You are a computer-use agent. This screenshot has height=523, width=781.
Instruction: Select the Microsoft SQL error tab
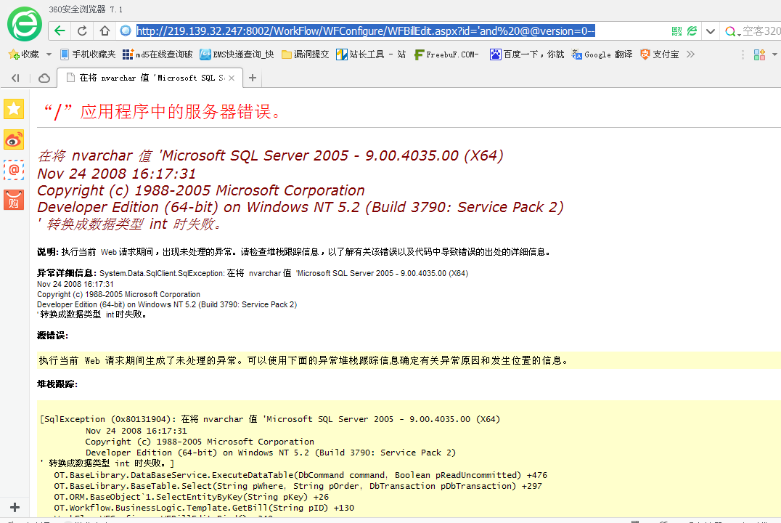click(150, 78)
